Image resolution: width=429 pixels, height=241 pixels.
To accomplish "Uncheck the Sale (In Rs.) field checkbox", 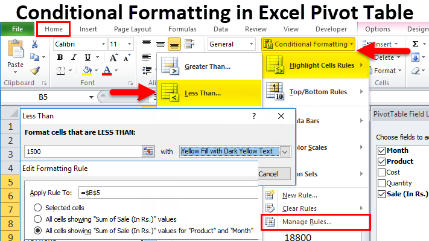I will click(x=381, y=194).
